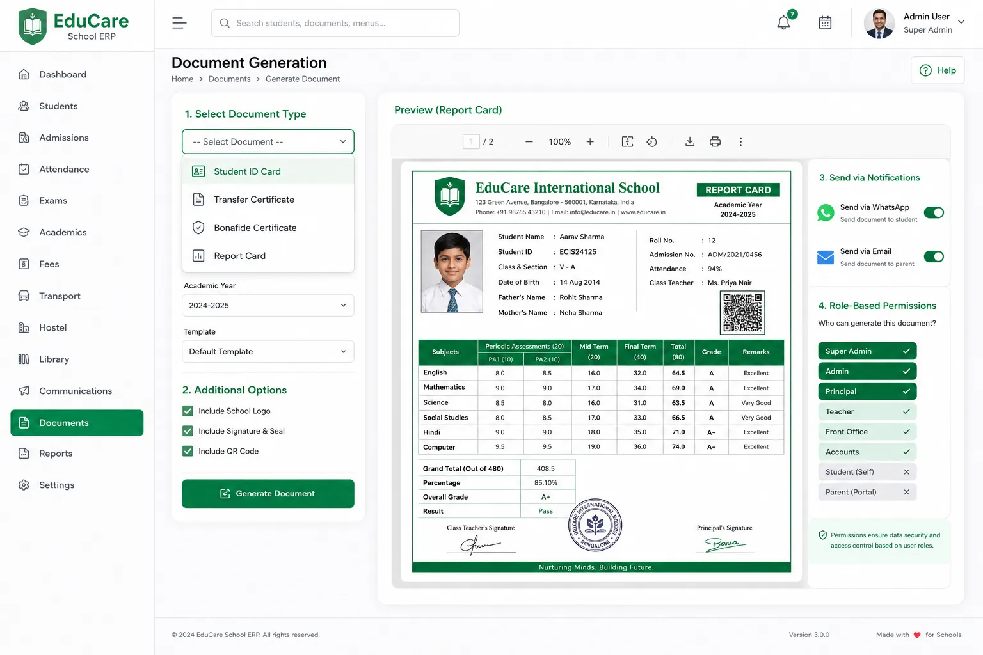
Task: Open Reports in the sidebar
Action: pyautogui.click(x=77, y=454)
